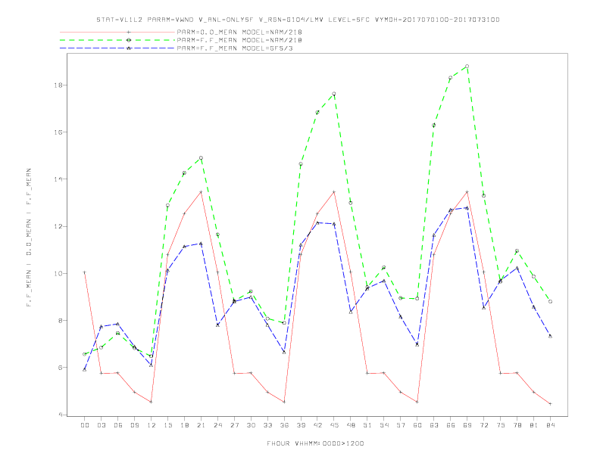Click the x-axis title FHOUR VHHMM:0000>1200

tap(315, 443)
